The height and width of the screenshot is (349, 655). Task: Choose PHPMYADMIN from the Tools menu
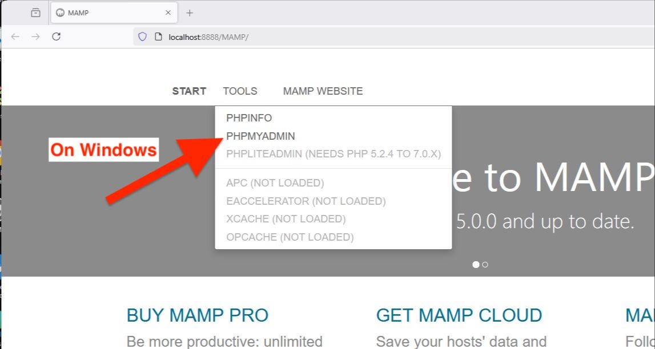click(260, 136)
